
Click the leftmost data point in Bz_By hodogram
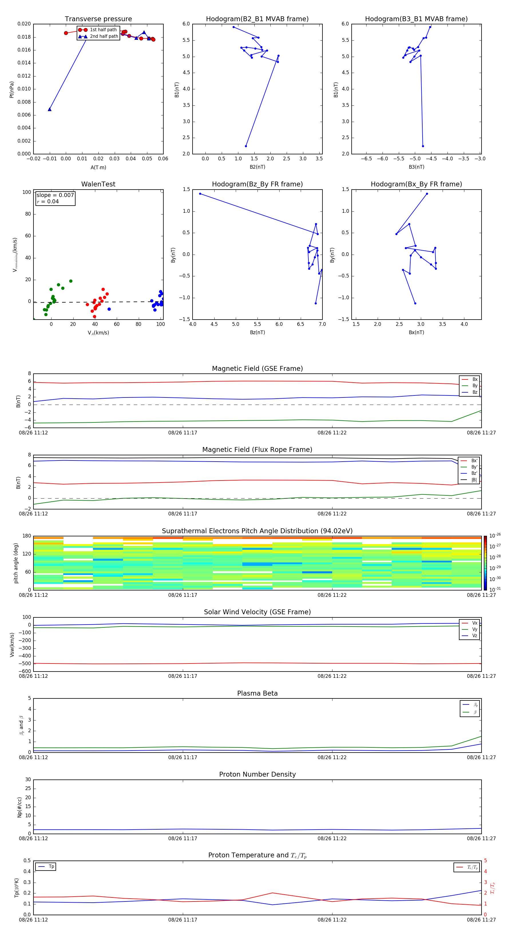click(200, 194)
